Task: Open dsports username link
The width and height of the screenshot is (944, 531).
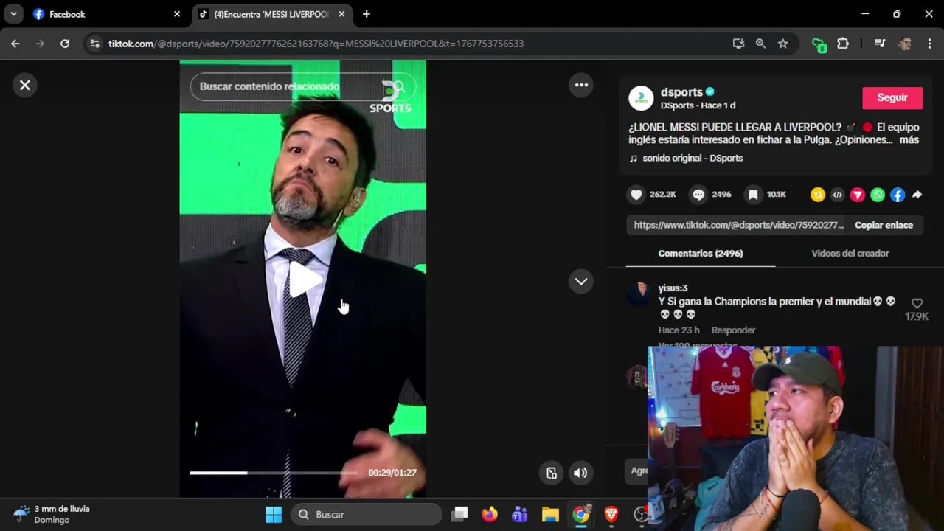Action: [681, 92]
